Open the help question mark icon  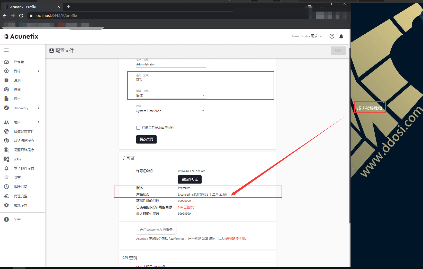332,36
